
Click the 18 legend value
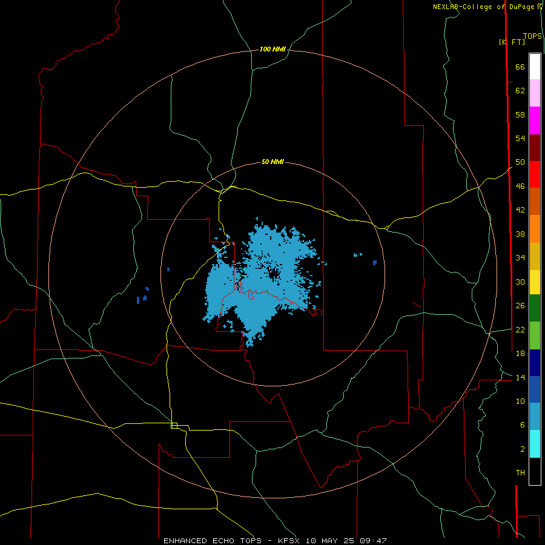tap(520, 354)
